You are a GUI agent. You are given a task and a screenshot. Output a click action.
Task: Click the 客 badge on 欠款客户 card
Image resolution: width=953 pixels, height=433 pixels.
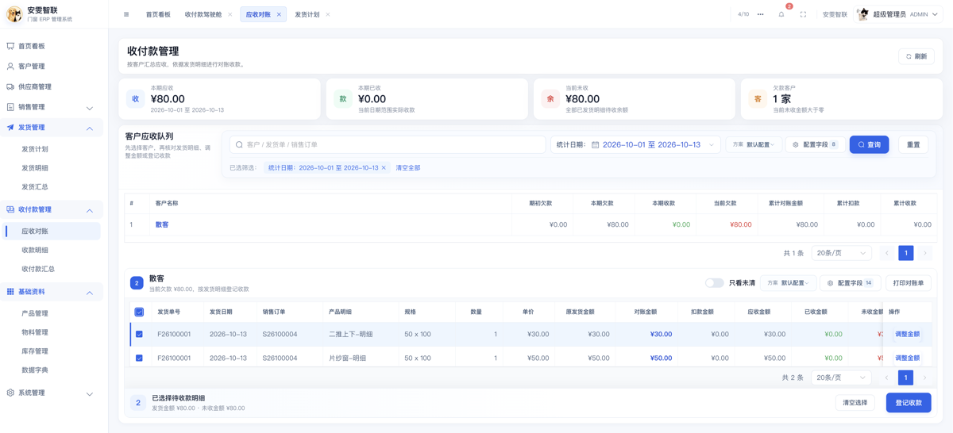coord(758,99)
